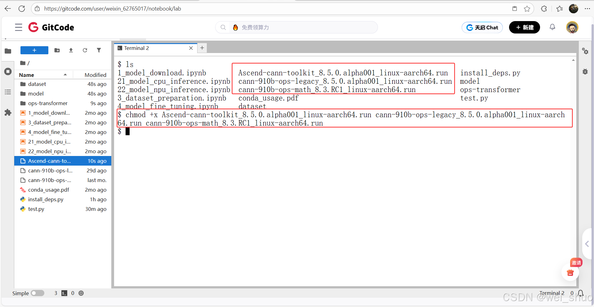Select the cann-910b-ops-l... file

pyautogui.click(x=63, y=171)
